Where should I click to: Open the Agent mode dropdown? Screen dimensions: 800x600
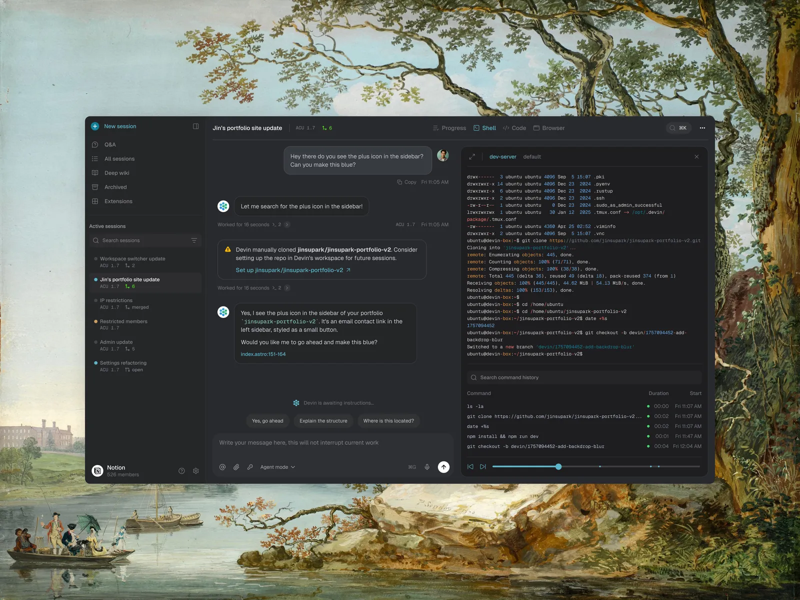(x=277, y=467)
